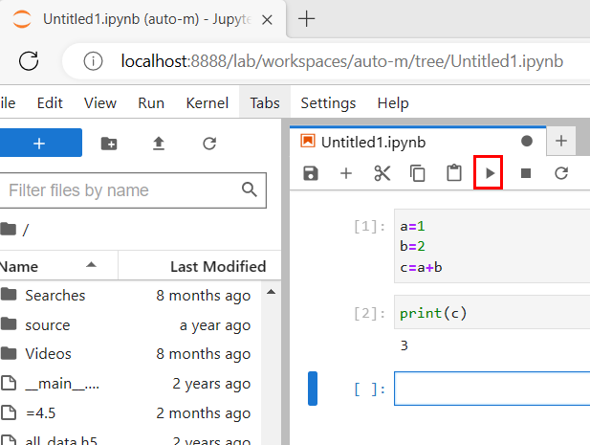Click the root folder breadcrumb icon

click(9, 229)
